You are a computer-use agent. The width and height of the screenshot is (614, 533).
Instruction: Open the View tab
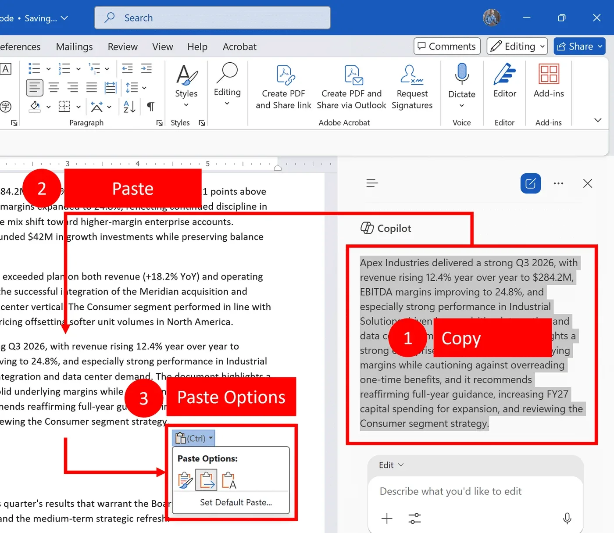point(163,47)
